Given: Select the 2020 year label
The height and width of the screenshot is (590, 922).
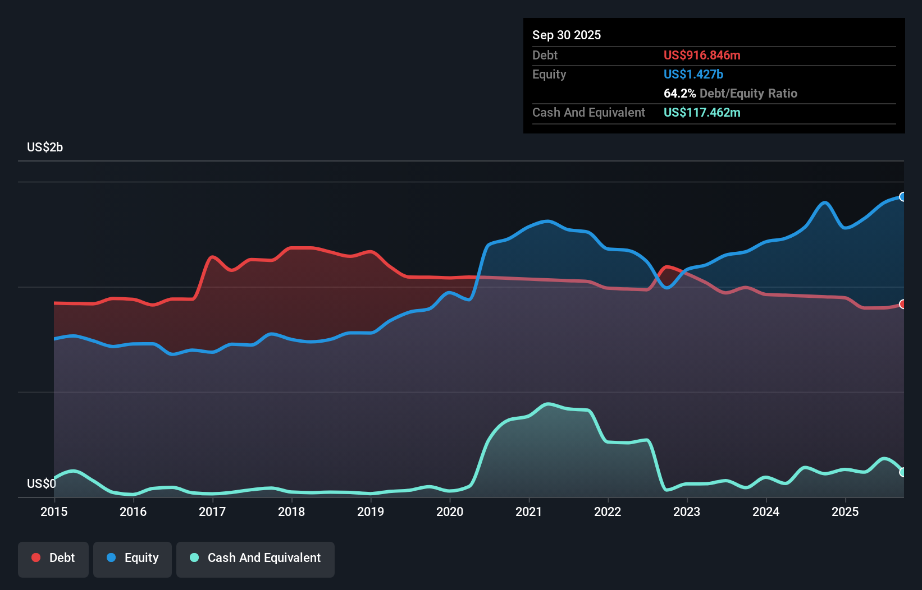Looking at the screenshot, I should [x=450, y=511].
